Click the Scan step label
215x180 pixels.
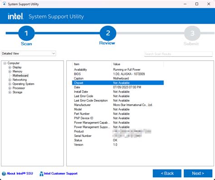click(x=26, y=44)
